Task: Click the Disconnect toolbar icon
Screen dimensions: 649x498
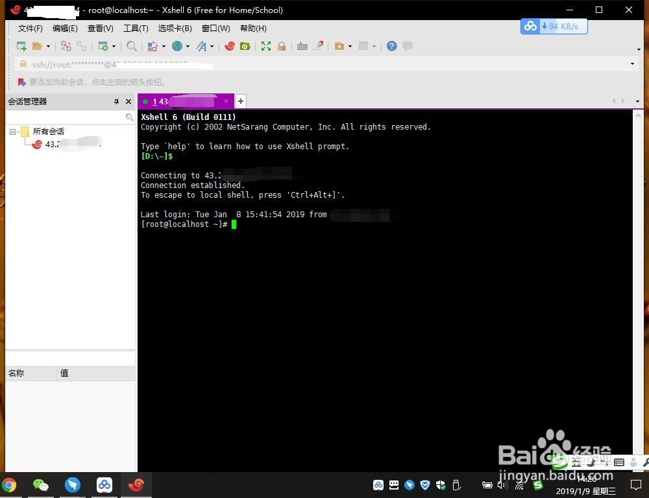Action: pyautogui.click(x=66, y=46)
